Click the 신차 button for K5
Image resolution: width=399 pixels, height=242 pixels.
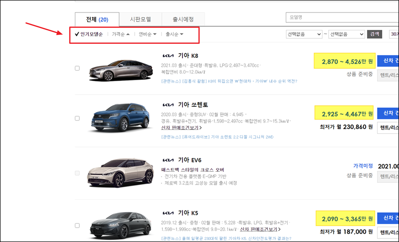coord(388,218)
